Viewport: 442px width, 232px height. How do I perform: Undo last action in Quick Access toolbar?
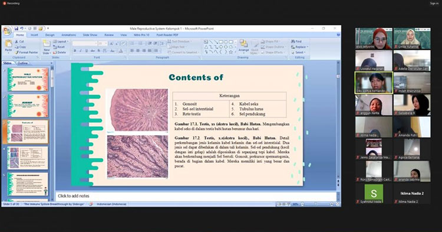(x=22, y=28)
